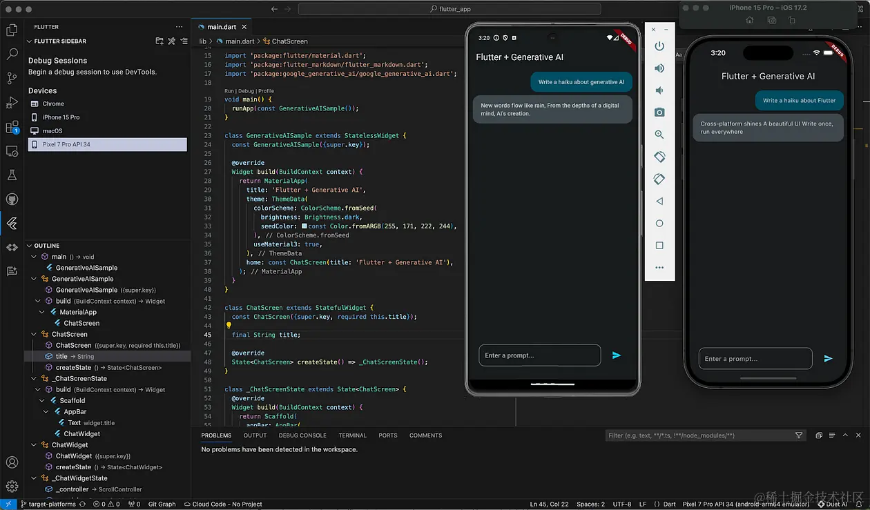870x510 pixels.
Task: Switch to the Output panel tab
Action: pyautogui.click(x=255, y=435)
